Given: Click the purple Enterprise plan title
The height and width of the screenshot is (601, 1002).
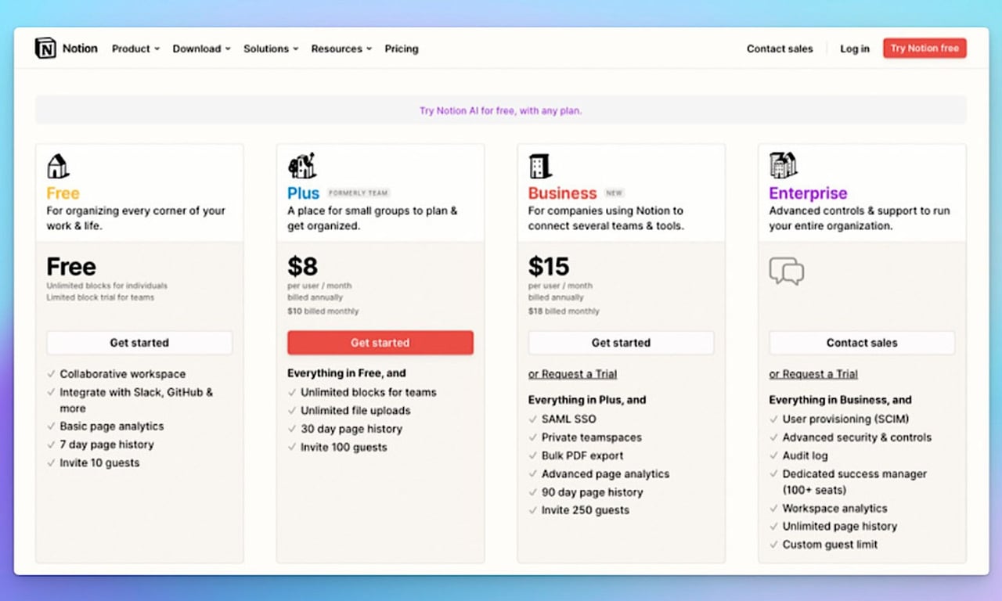Looking at the screenshot, I should point(808,193).
